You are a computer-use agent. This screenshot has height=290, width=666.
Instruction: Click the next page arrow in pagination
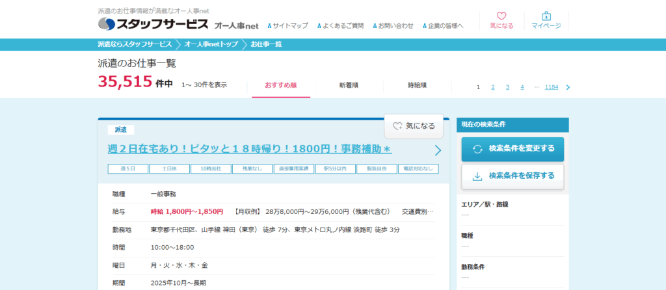click(x=568, y=87)
